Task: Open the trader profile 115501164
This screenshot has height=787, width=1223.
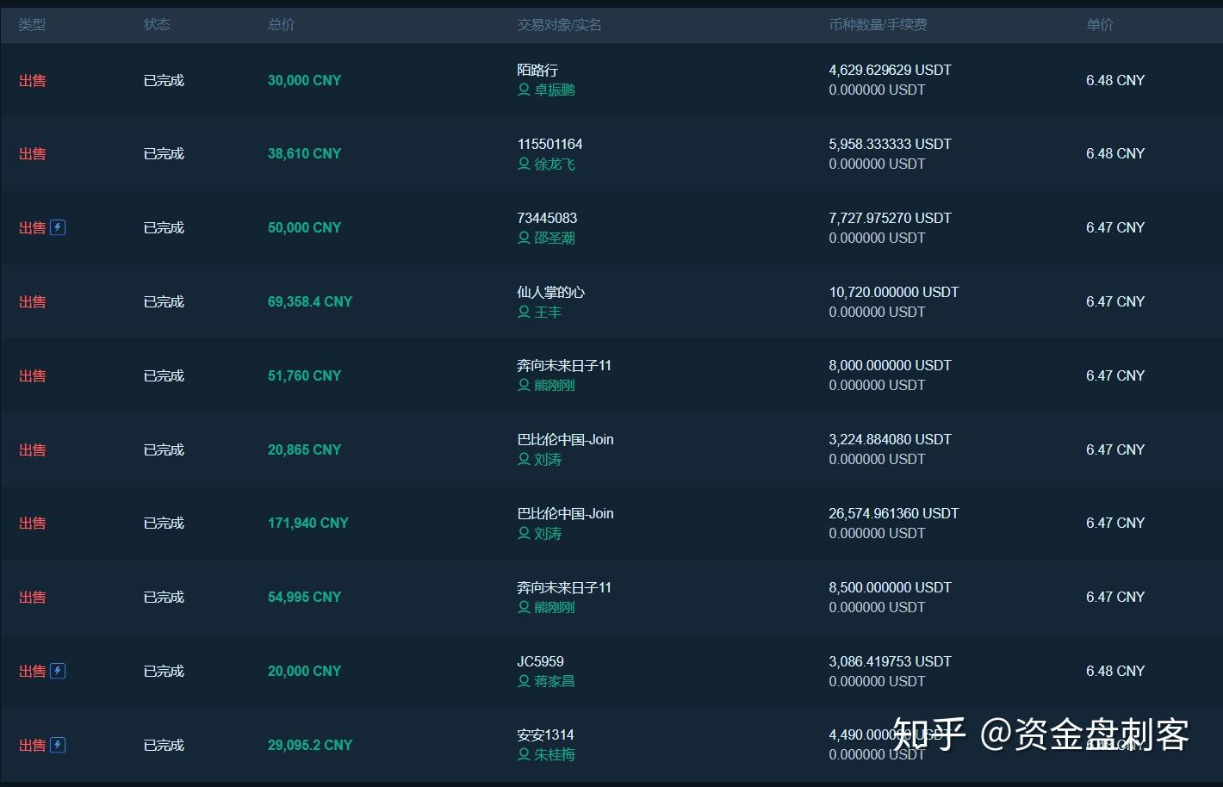Action: coord(549,144)
